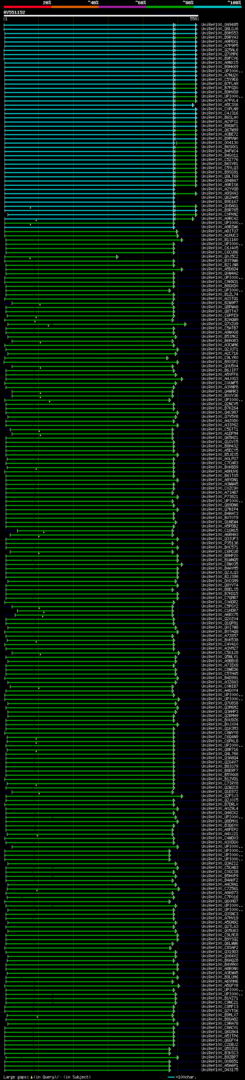
Task: Select the UniRef100_A5A6P1 label
Action: tap(220, 1065)
